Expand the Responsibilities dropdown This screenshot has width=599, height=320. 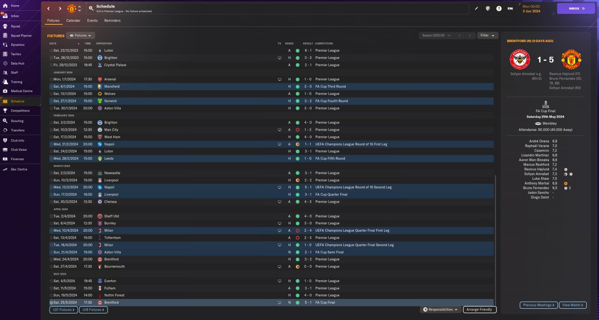(440, 310)
